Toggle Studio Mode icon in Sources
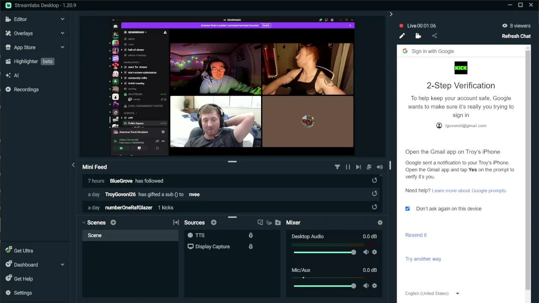539x303 pixels. point(260,223)
